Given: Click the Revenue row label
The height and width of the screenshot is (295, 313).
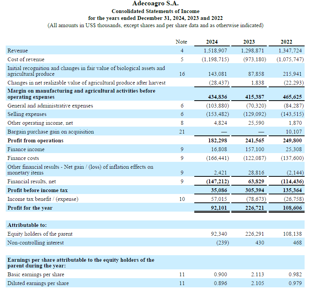Looking at the screenshot, I should coord(18,51).
